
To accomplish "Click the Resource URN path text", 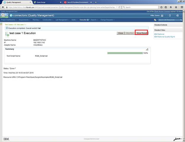I will 39,77.
